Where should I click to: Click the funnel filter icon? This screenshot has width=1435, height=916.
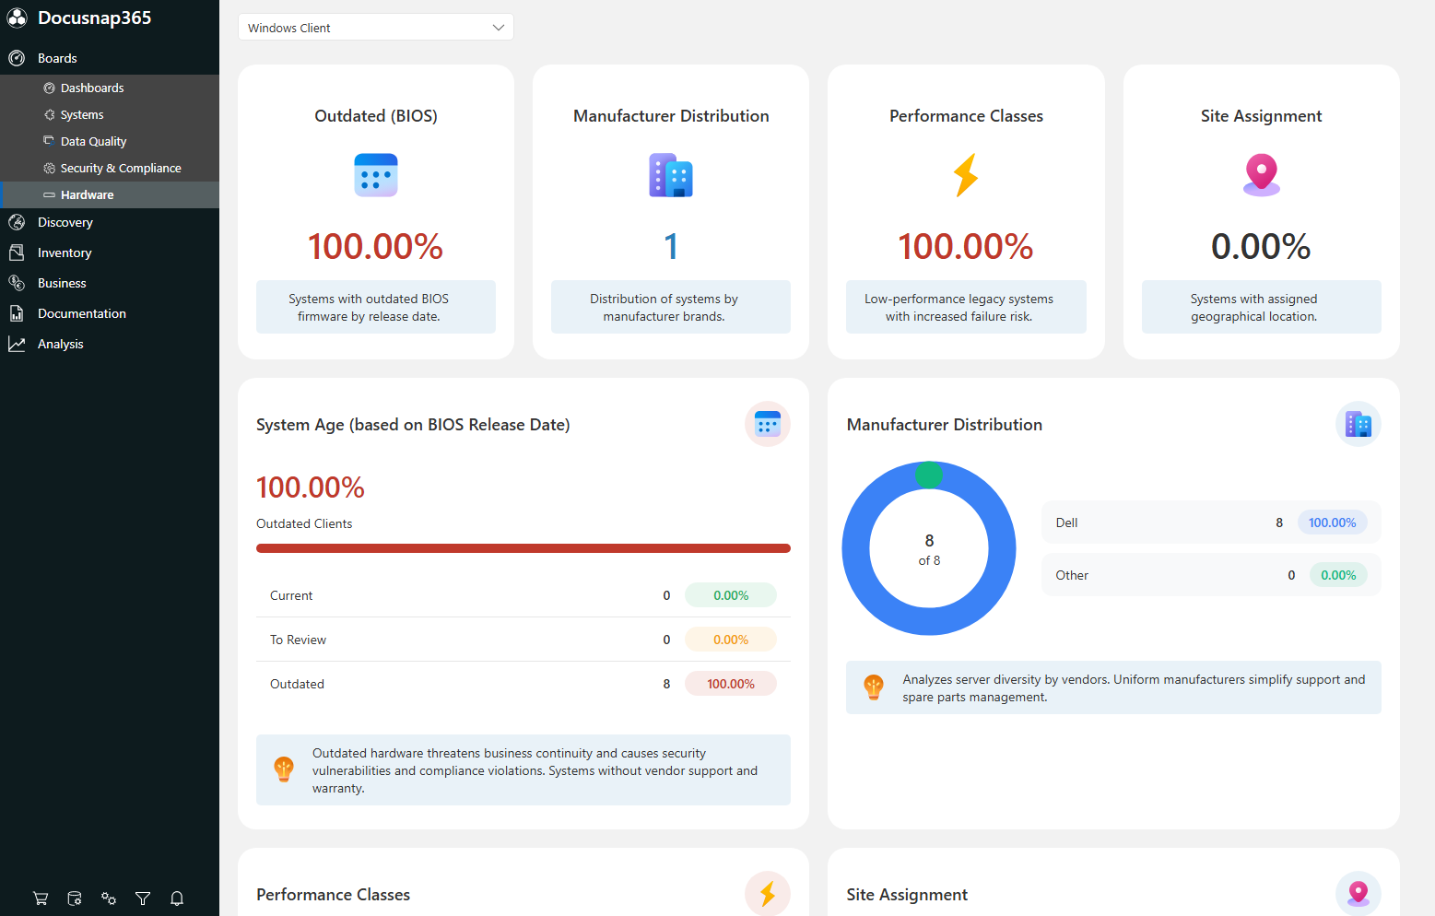tap(143, 898)
